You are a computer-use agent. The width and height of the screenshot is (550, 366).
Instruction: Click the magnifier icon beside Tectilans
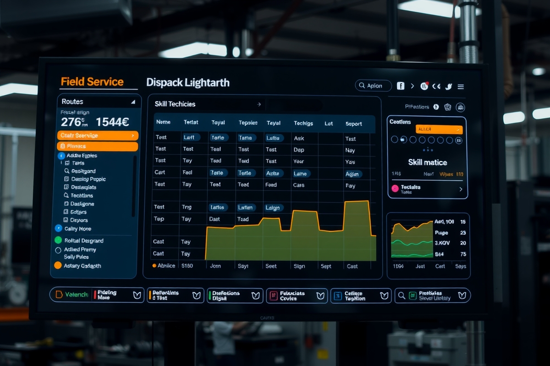click(67, 195)
